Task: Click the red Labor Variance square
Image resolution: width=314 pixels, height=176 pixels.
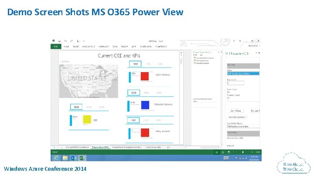Action: (145, 76)
